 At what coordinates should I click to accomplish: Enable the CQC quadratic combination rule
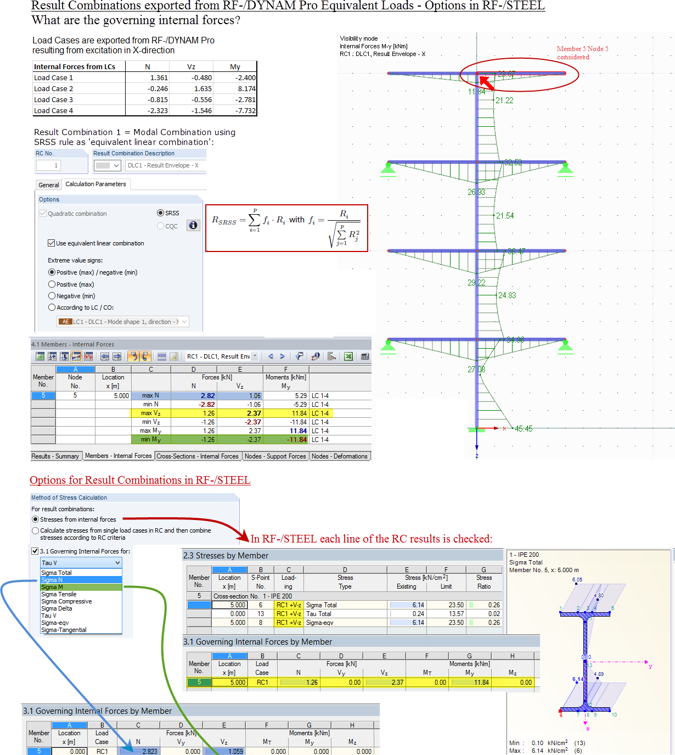(x=161, y=226)
